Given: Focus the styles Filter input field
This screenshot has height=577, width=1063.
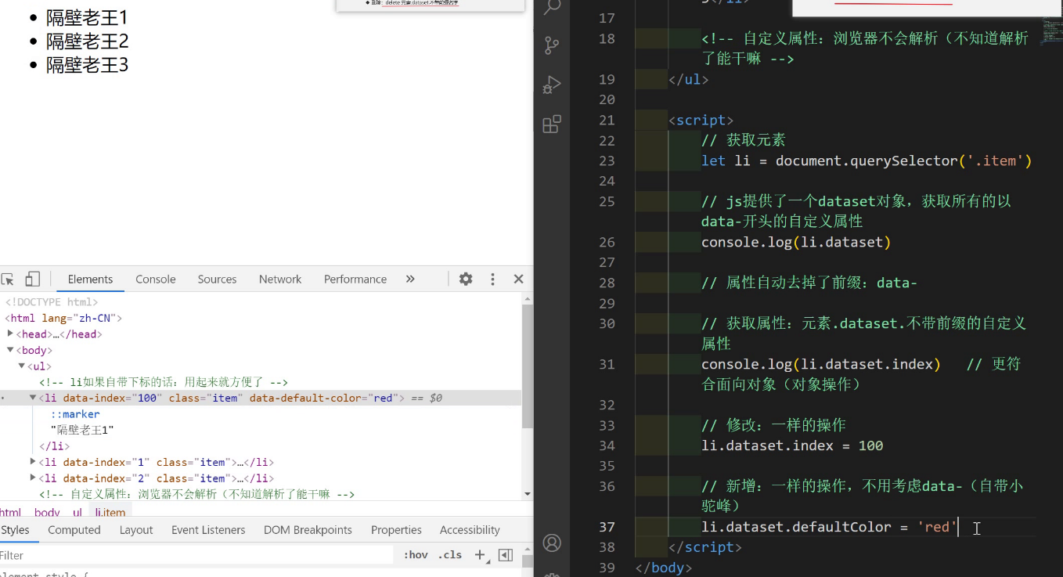Looking at the screenshot, I should pyautogui.click(x=196, y=555).
